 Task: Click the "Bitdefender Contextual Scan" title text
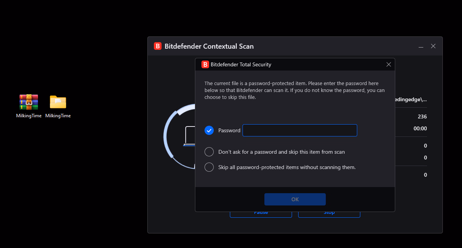(209, 46)
